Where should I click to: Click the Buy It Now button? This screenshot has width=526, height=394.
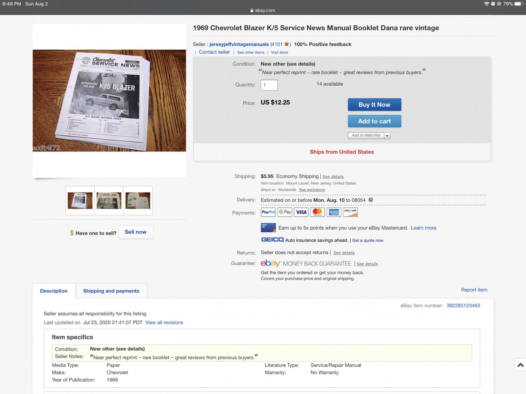375,104
